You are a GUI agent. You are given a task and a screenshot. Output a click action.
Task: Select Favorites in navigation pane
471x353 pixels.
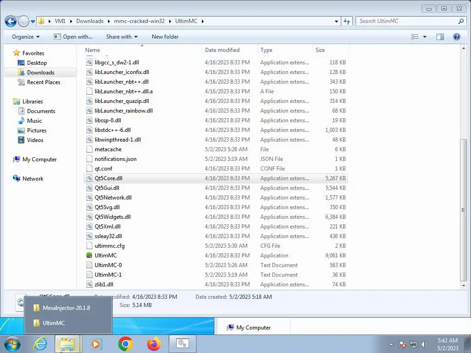point(33,53)
